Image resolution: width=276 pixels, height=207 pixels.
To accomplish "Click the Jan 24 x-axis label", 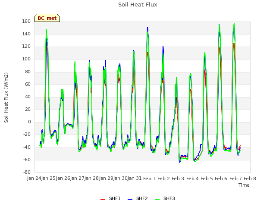I will (x=34, y=179).
